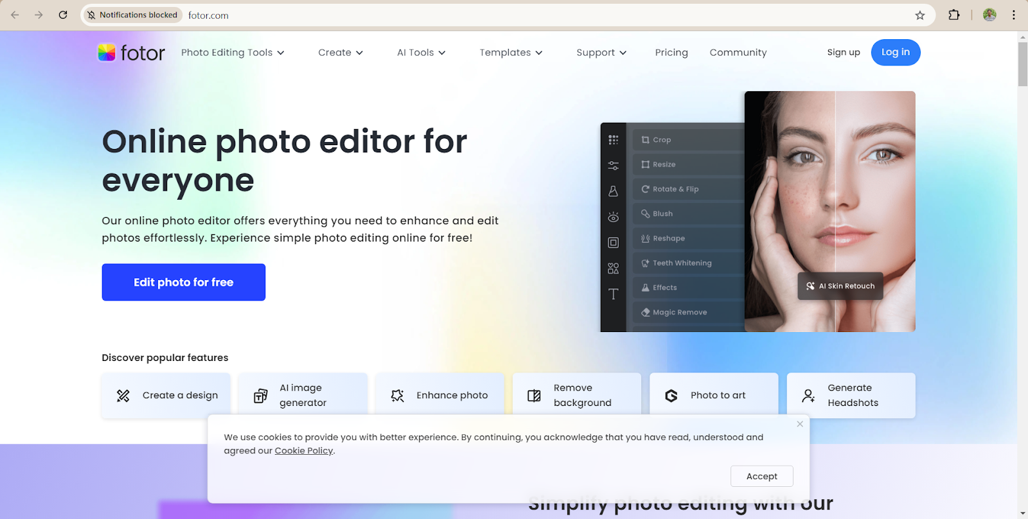Click the Remove background icon
The width and height of the screenshot is (1028, 519).
[x=534, y=396]
